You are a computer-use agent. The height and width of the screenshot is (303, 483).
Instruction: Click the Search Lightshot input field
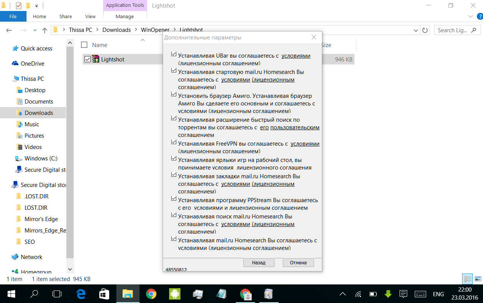pos(453,30)
